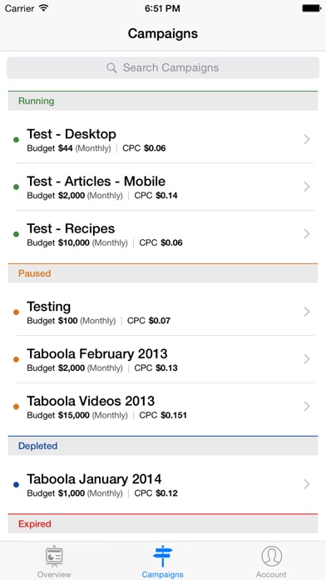Open the Test - Articles - Mobile campaign
Viewport: 326px width, 580px height.
coord(163,187)
